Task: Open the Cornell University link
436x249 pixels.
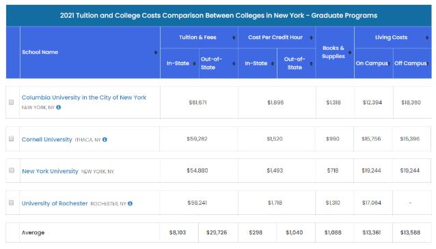Action: coord(46,139)
